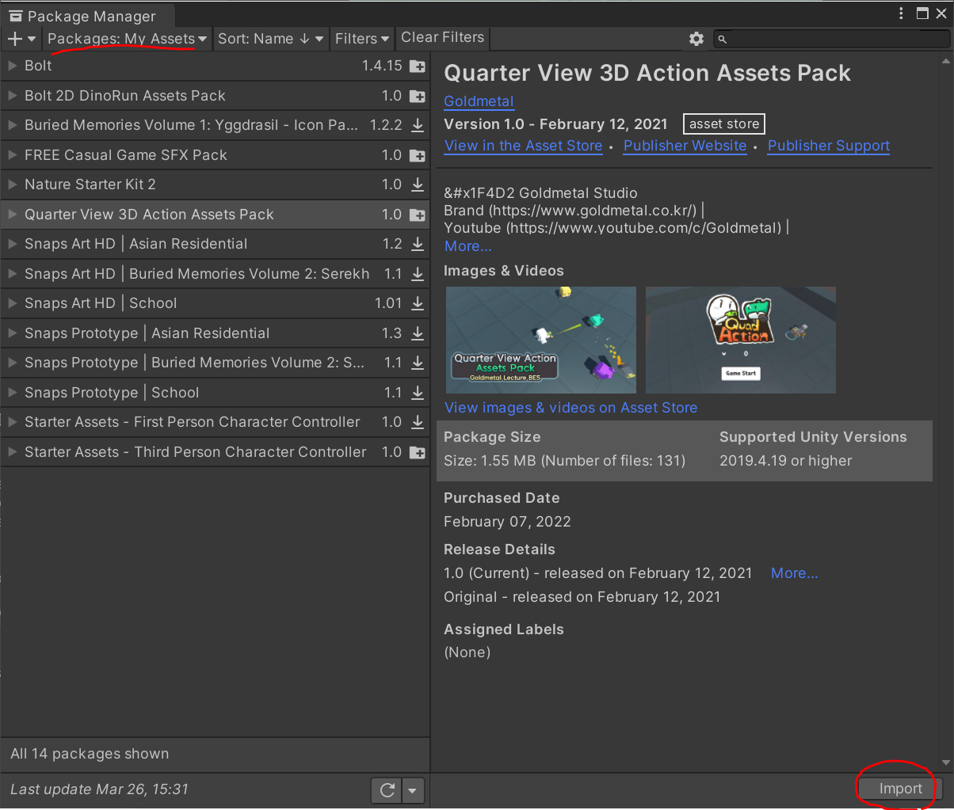
Task: Expand the Bolt package row arrow
Action: (12, 66)
